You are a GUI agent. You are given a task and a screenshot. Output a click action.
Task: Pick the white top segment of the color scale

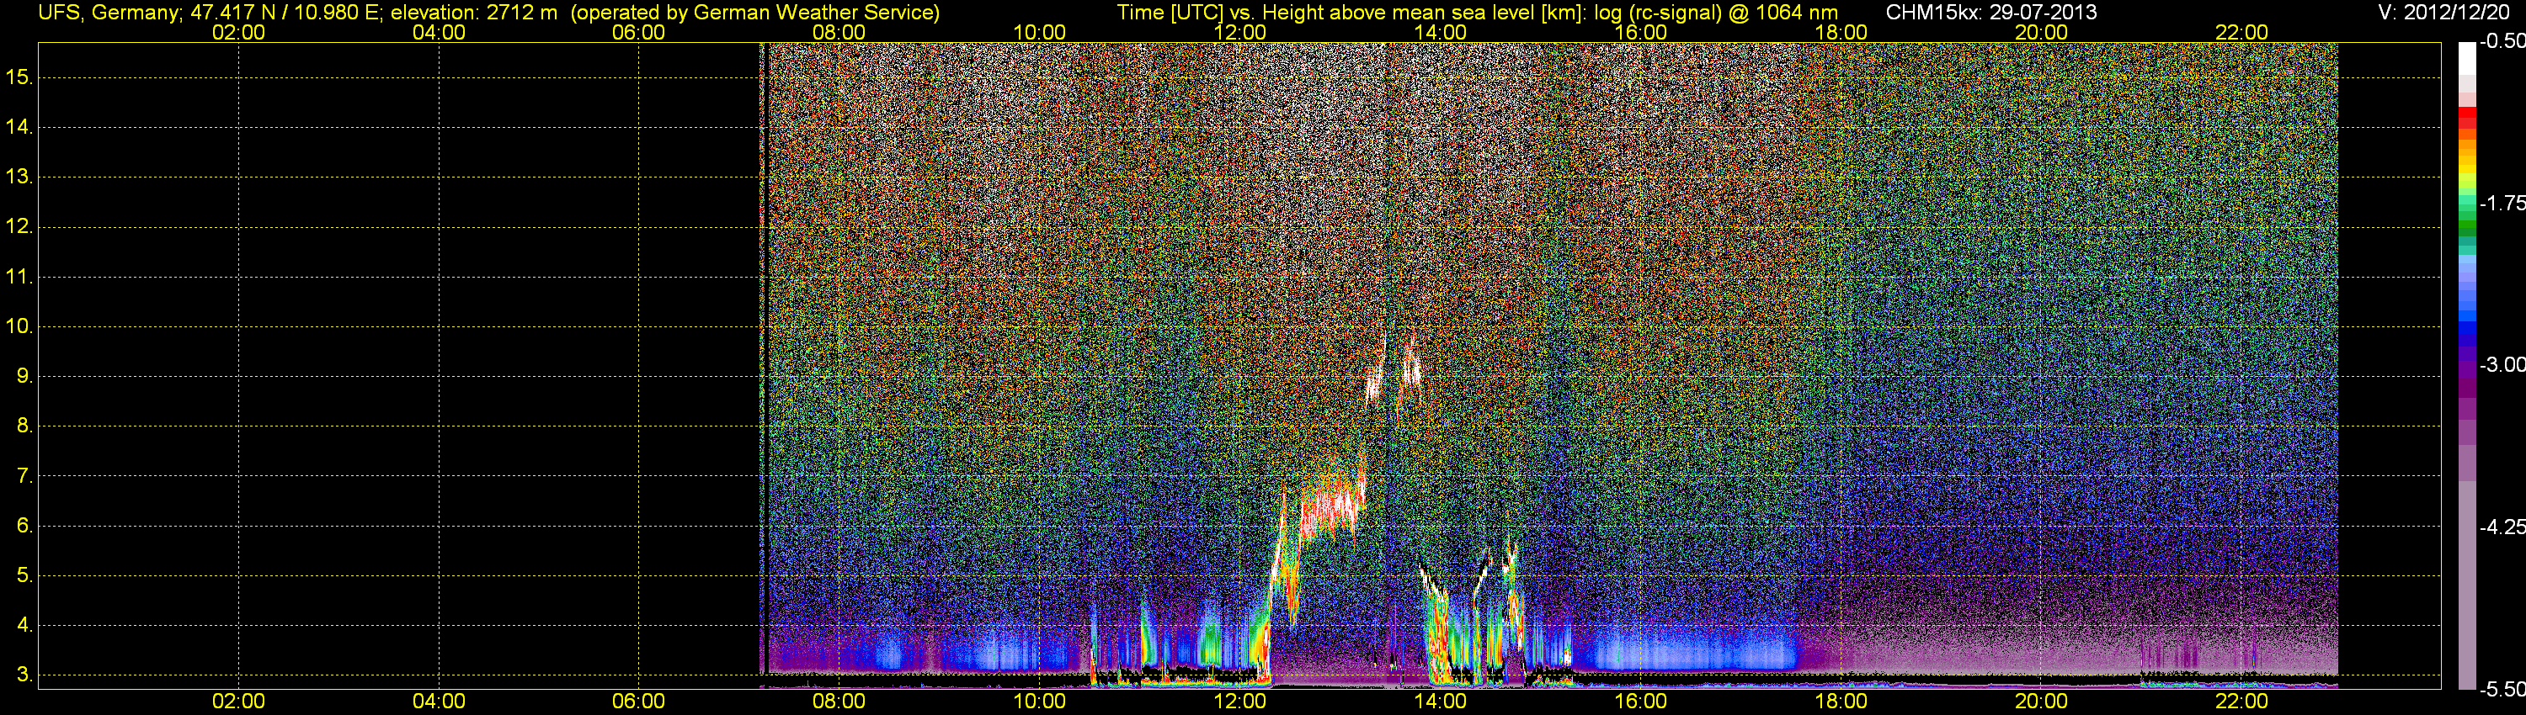pyautogui.click(x=2467, y=59)
